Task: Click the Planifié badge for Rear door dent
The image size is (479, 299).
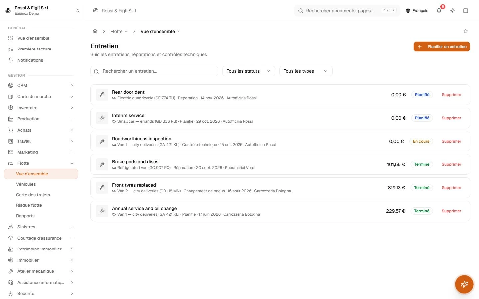Action: coord(422,95)
